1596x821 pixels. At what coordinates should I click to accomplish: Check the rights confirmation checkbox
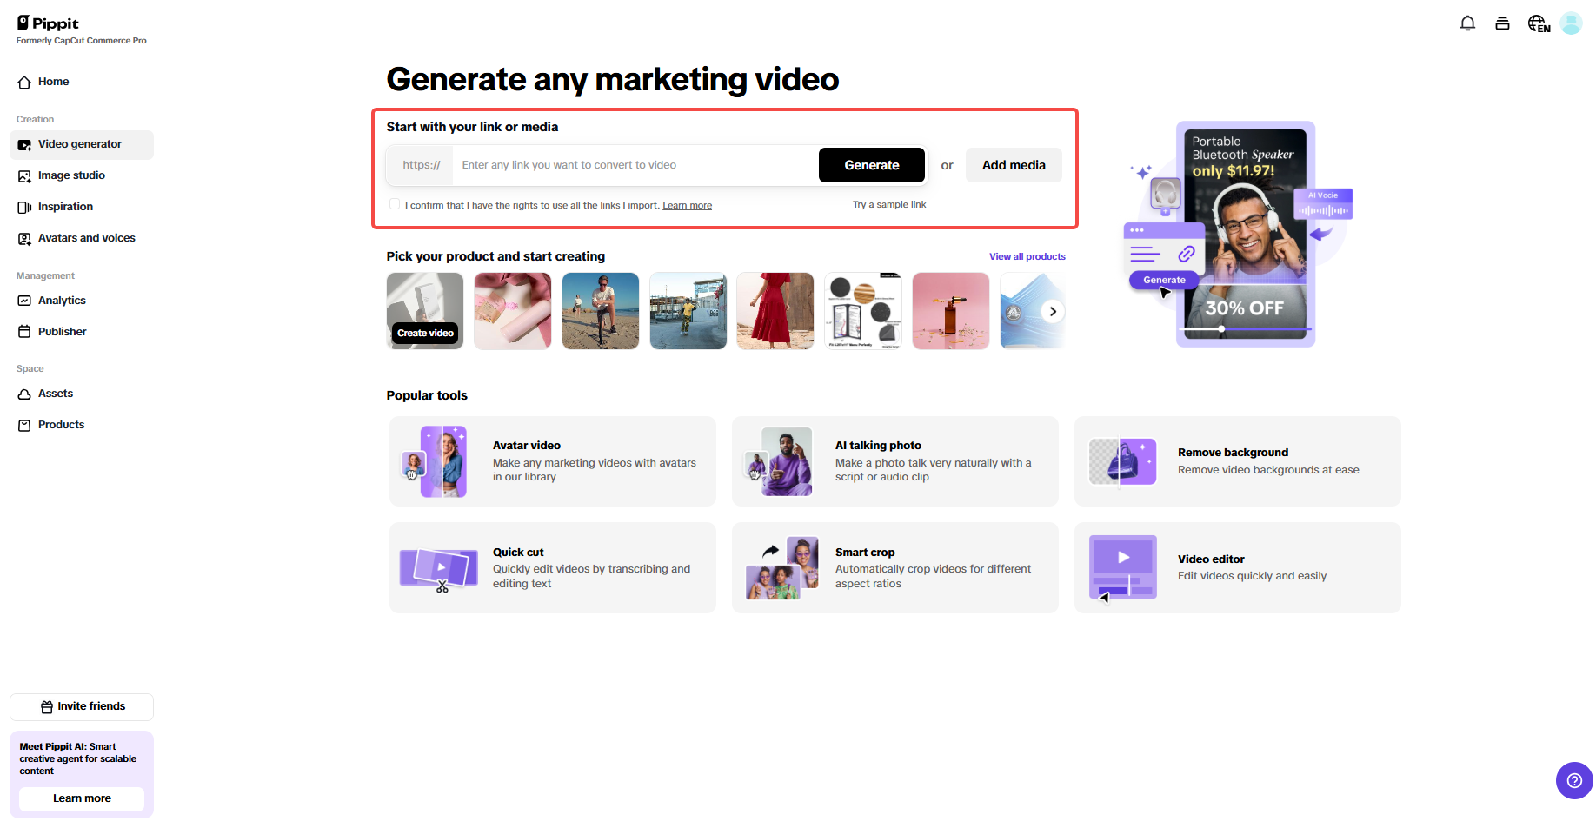(x=395, y=203)
